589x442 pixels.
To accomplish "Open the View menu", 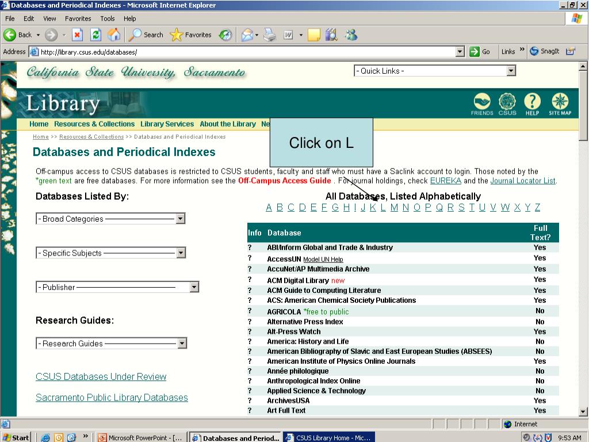I will [x=49, y=18].
